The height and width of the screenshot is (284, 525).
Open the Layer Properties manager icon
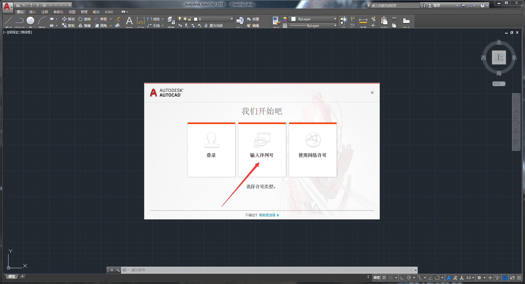click(171, 21)
